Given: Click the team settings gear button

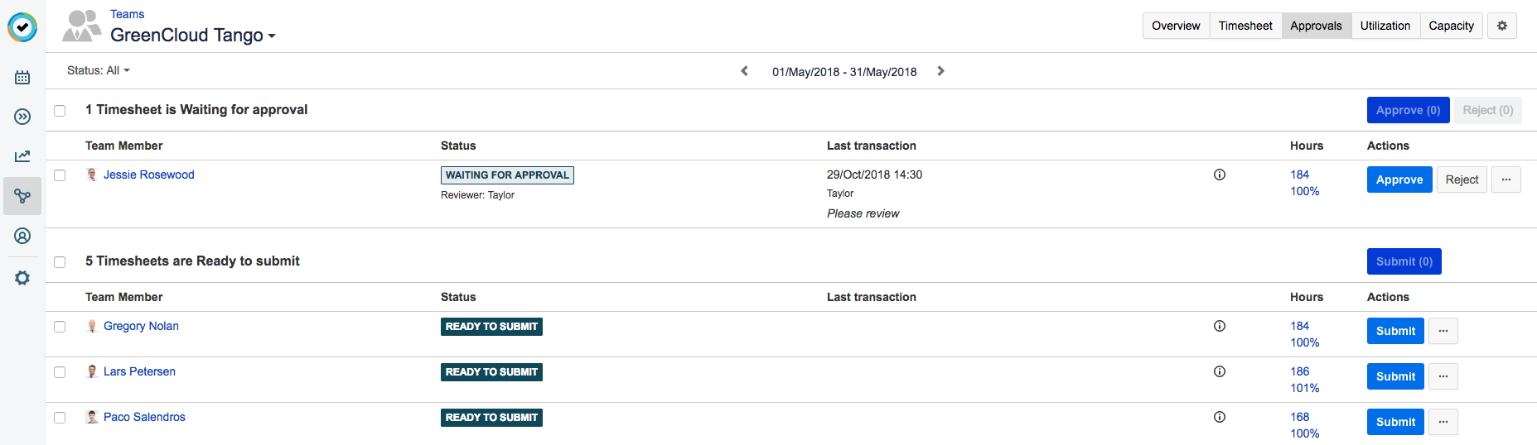Looking at the screenshot, I should pos(1501,26).
